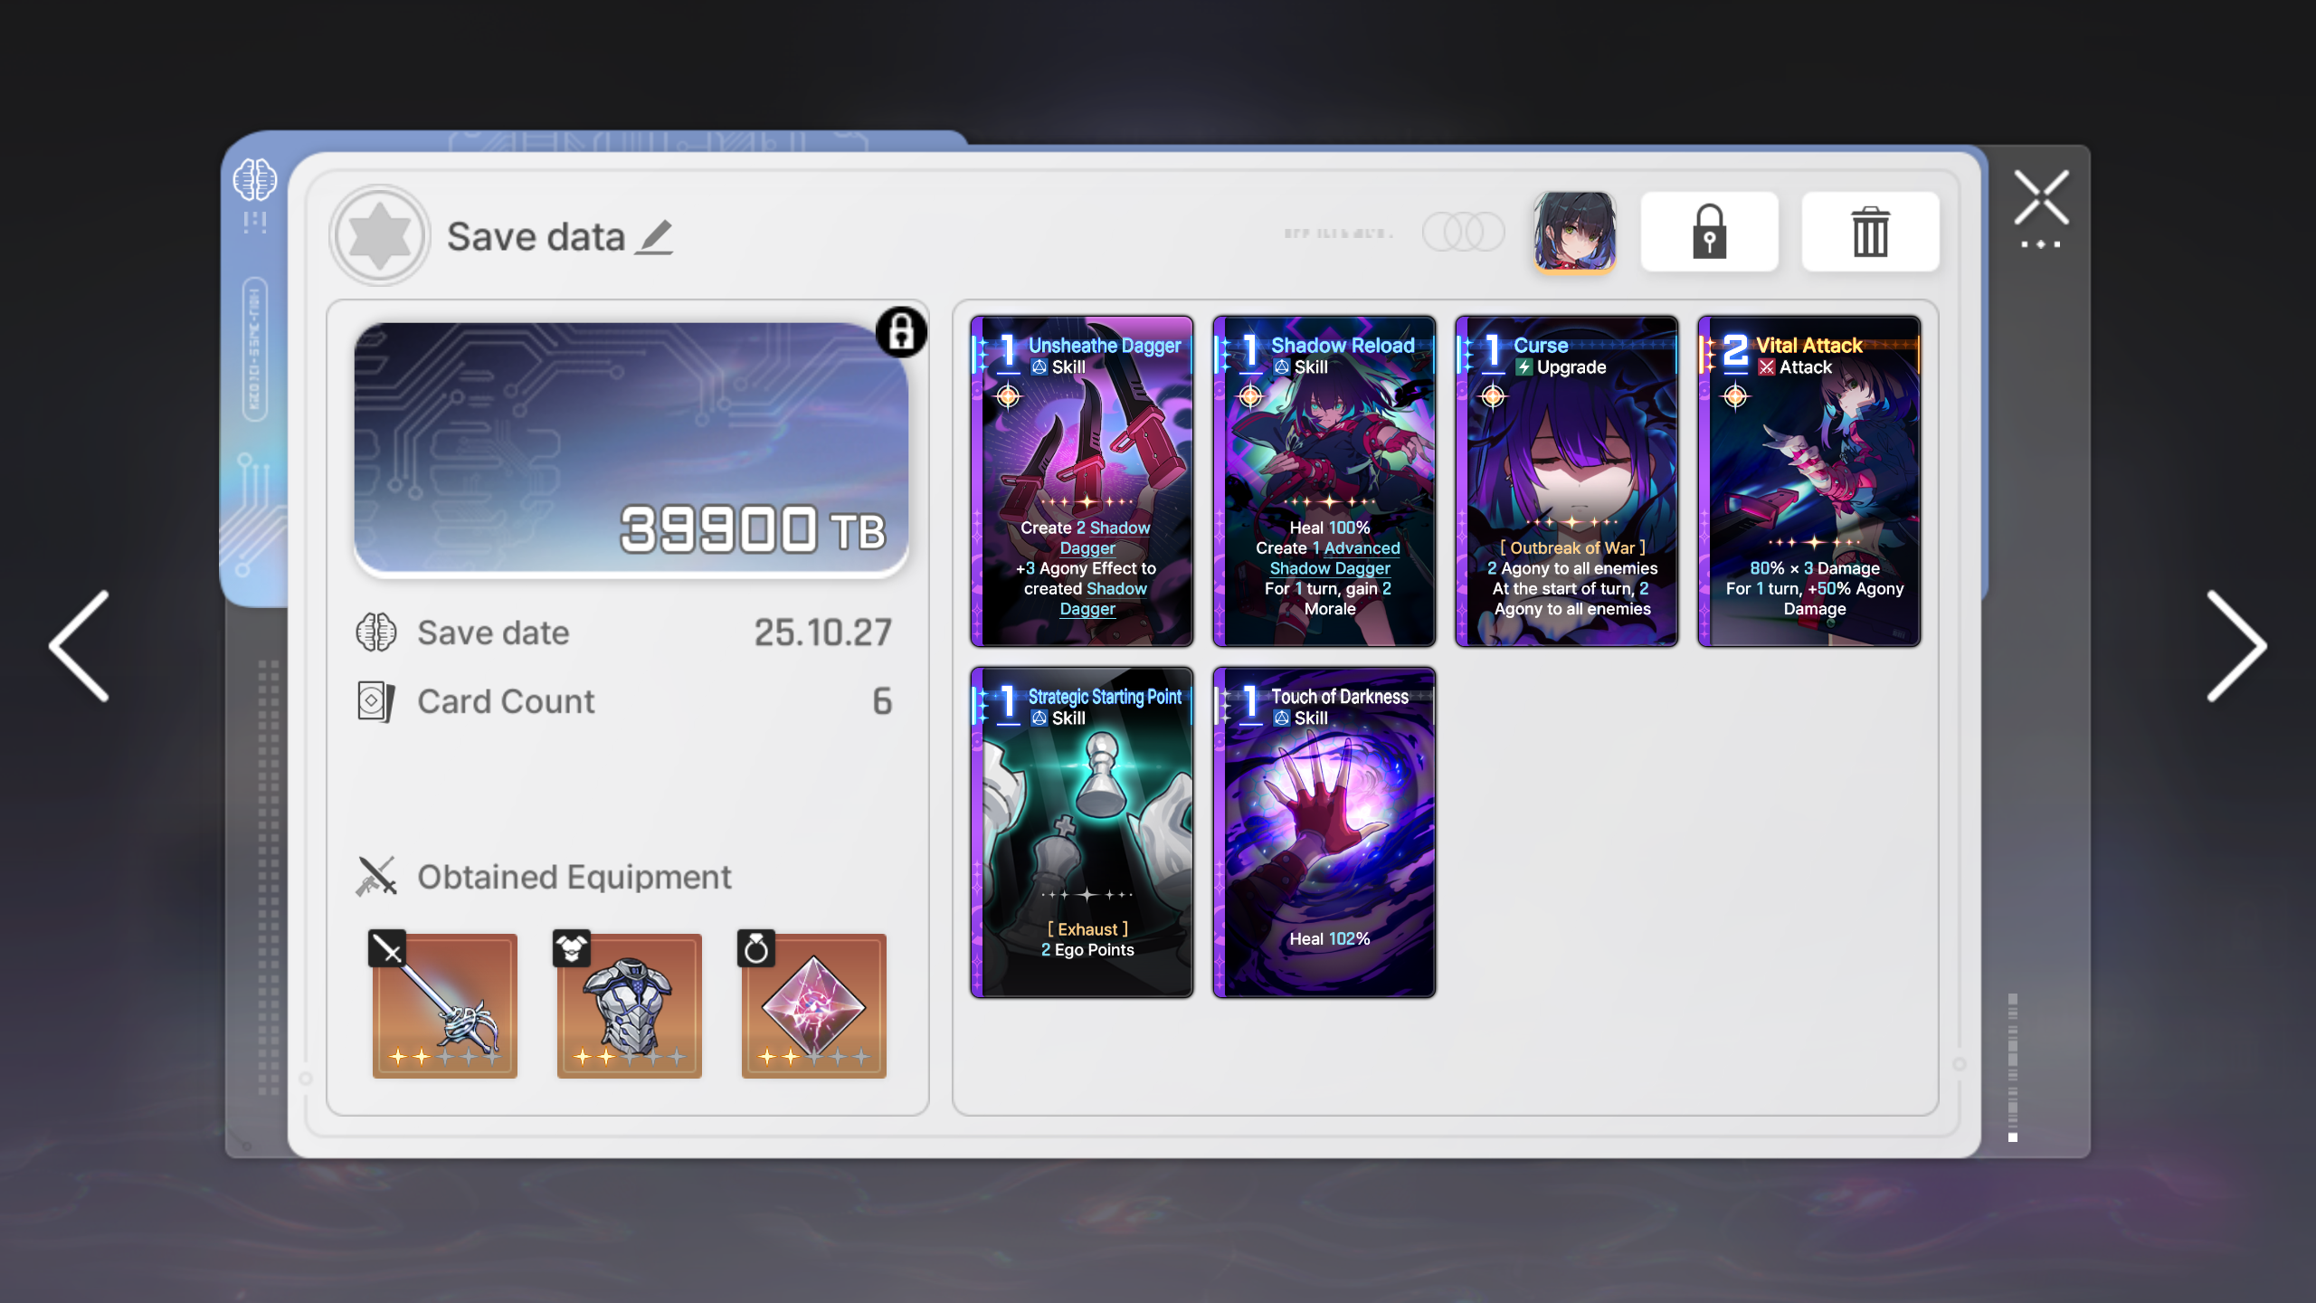The width and height of the screenshot is (2316, 1303).
Task: Open the Curse upgrade card
Action: coord(1567,481)
